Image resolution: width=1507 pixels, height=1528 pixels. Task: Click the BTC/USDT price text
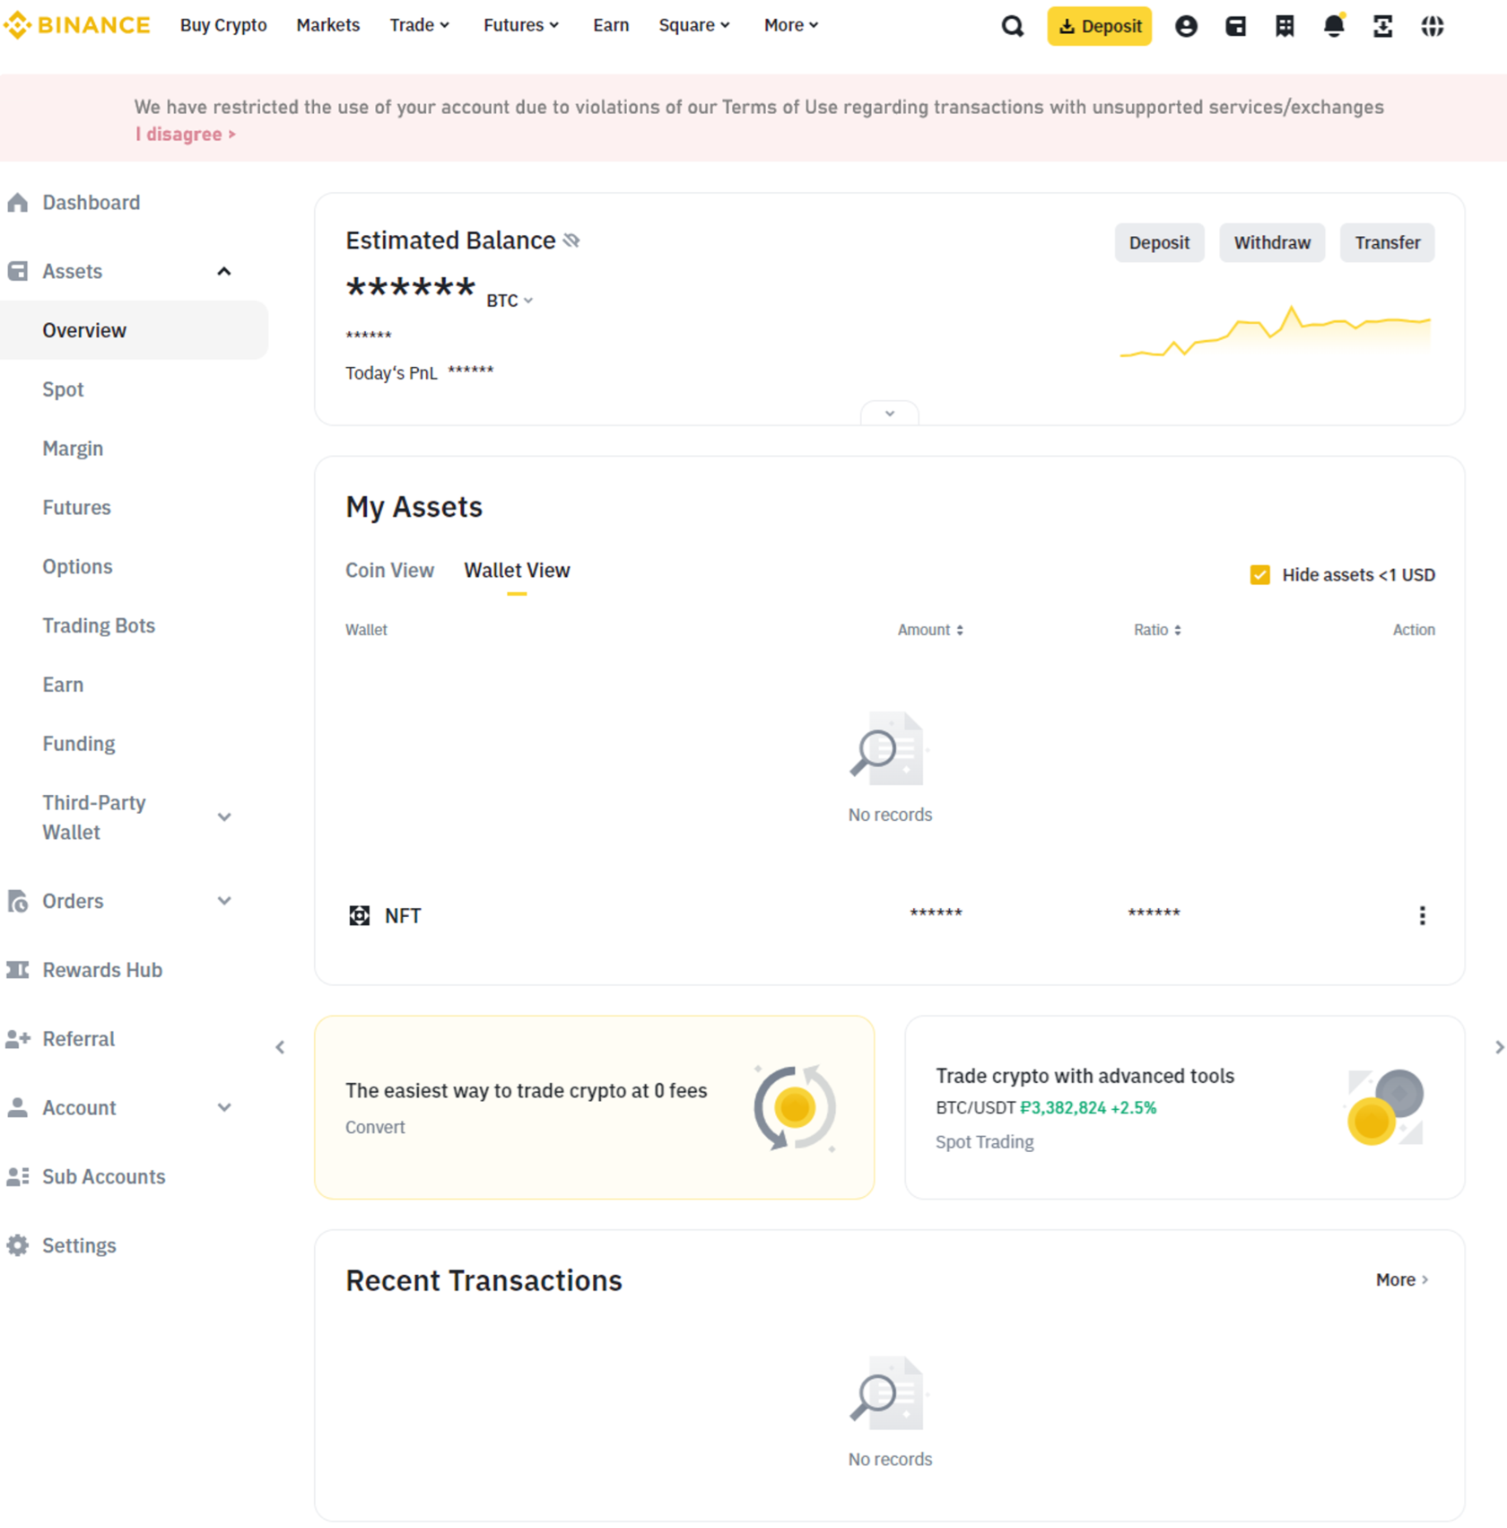pyautogui.click(x=1046, y=1108)
